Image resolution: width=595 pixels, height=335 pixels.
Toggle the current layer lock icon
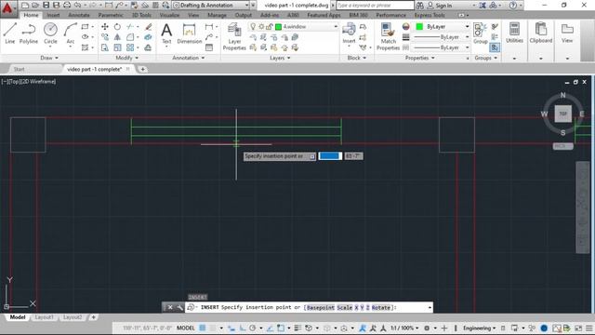[x=269, y=27]
